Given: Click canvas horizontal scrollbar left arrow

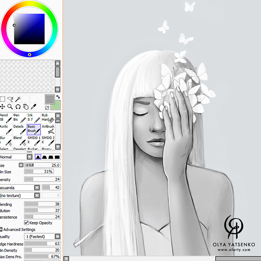Looking at the screenshot, I should click(x=66, y=258).
